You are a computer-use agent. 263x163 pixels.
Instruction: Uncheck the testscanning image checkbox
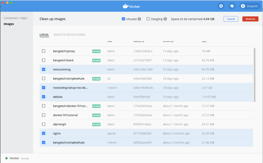(44, 69)
